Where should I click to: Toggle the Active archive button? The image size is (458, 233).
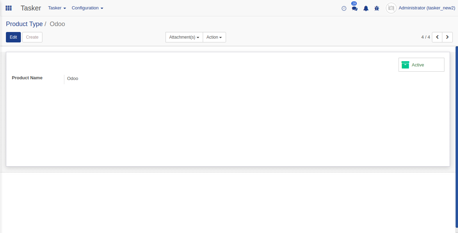(x=421, y=65)
